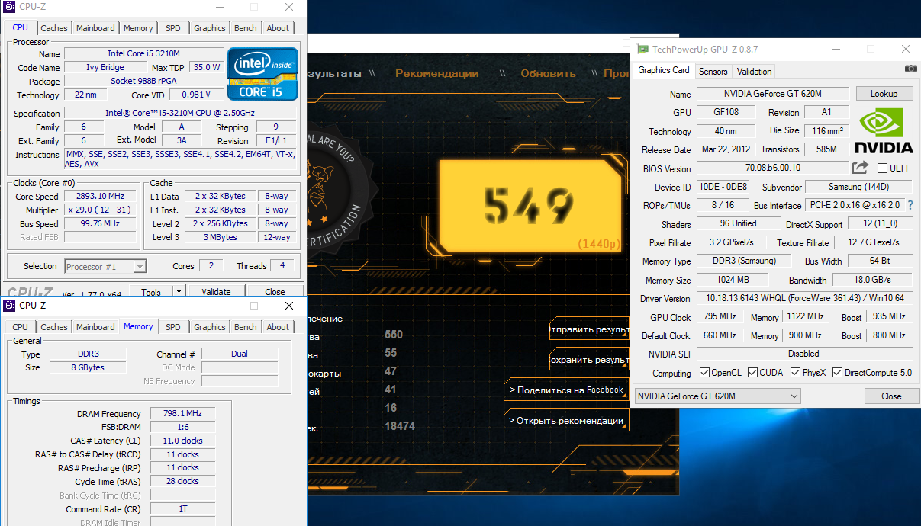Open About tab in CPU-Z memory window
Viewport: 921px width, 526px height.
278,327
